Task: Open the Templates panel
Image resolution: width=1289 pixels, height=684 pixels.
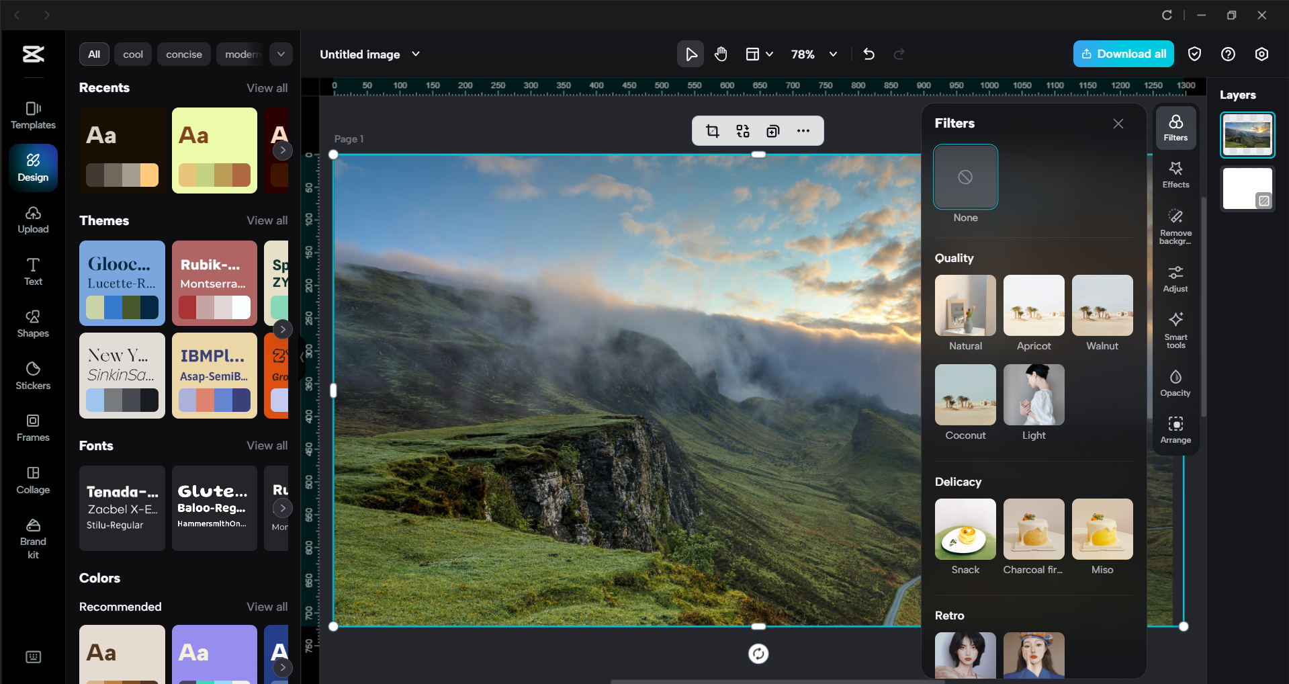Action: 32,114
